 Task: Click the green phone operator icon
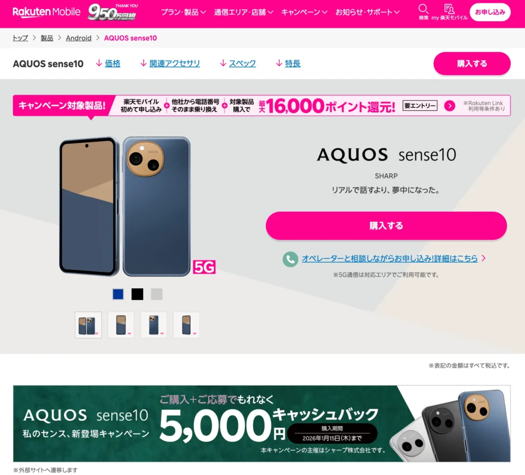point(290,259)
